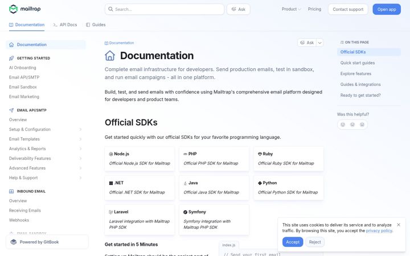
Task: Click the Open app button
Action: point(387,9)
